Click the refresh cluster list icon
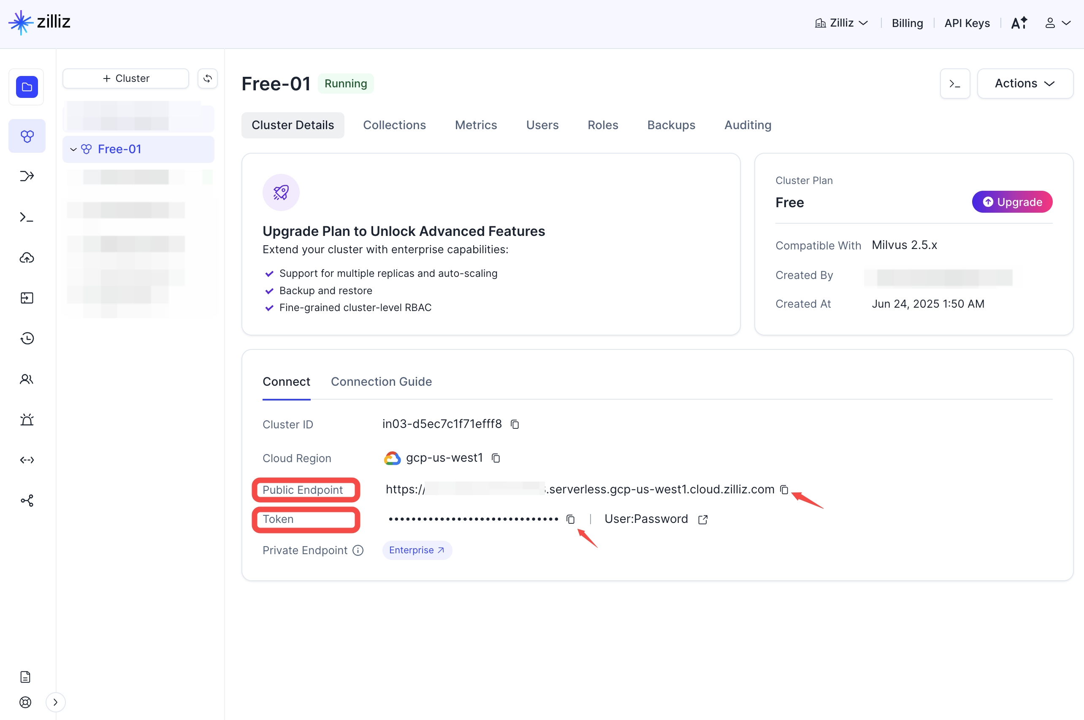 [208, 78]
